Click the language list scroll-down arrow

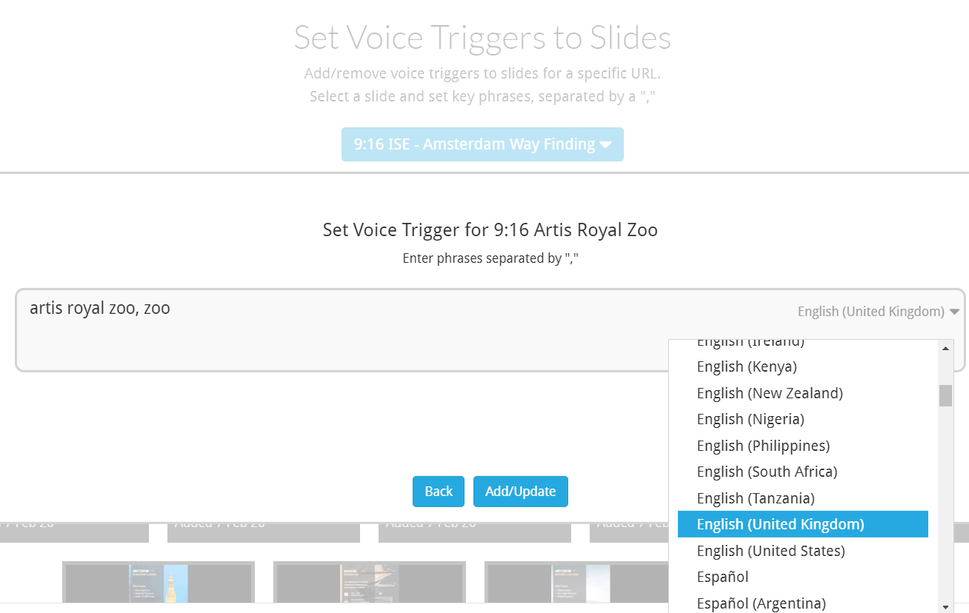tap(945, 606)
